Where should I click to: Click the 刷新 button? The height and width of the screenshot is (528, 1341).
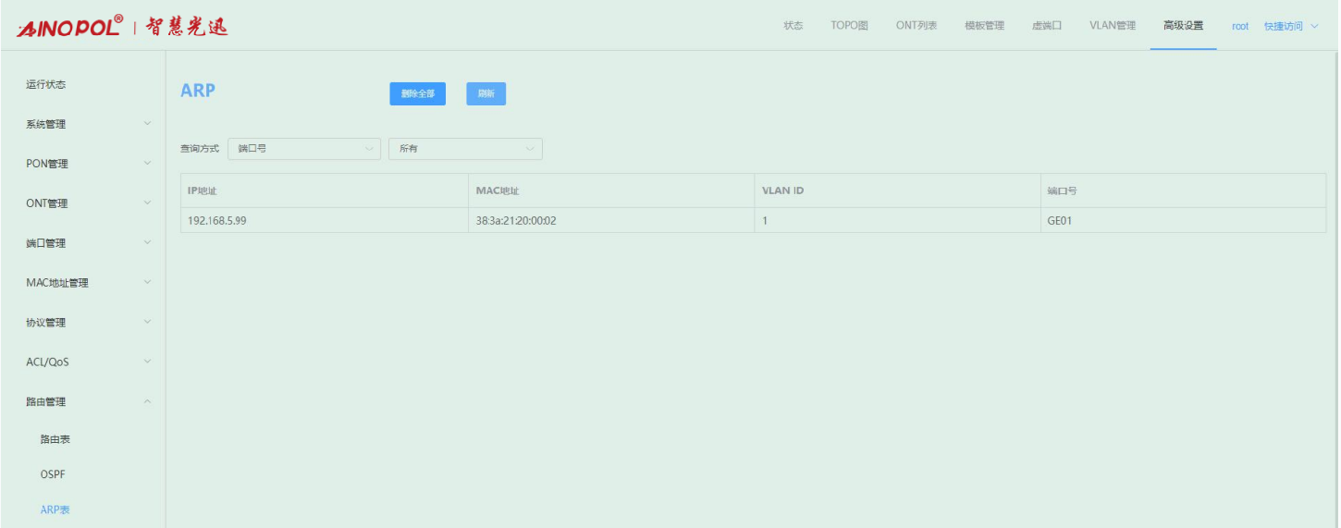pyautogui.click(x=486, y=94)
